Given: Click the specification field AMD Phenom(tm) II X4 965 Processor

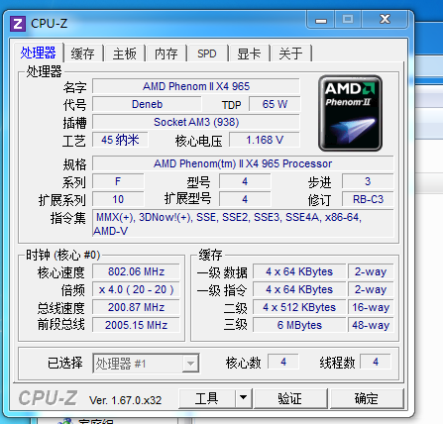Looking at the screenshot, I should 243,163.
